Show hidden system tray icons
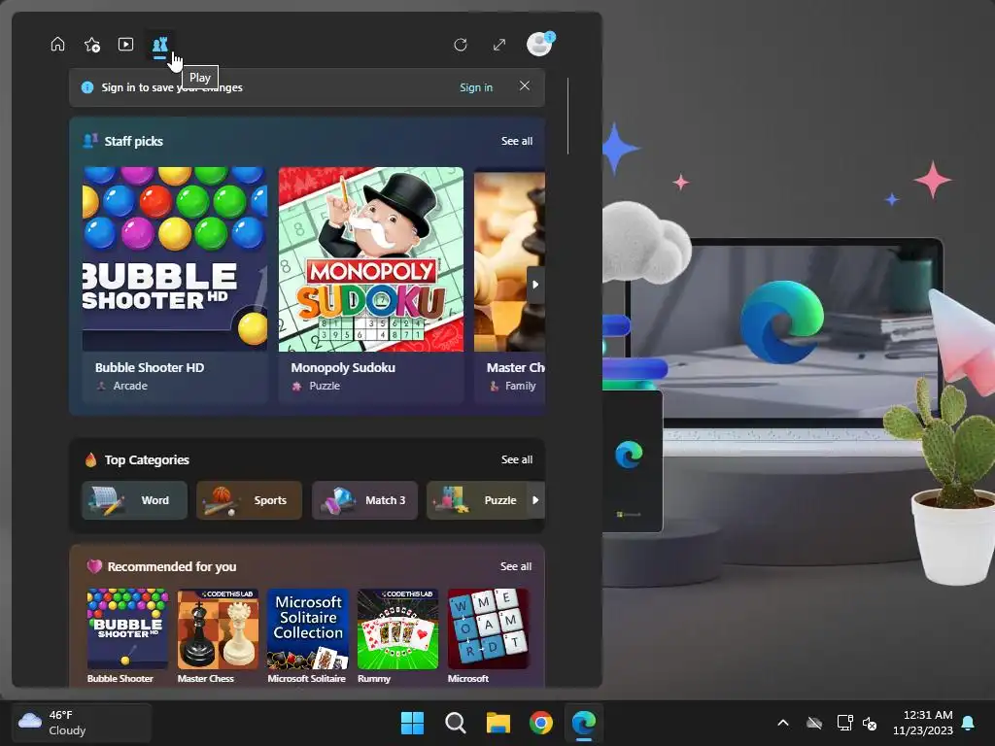Screen dimensions: 995x746 pos(783,723)
